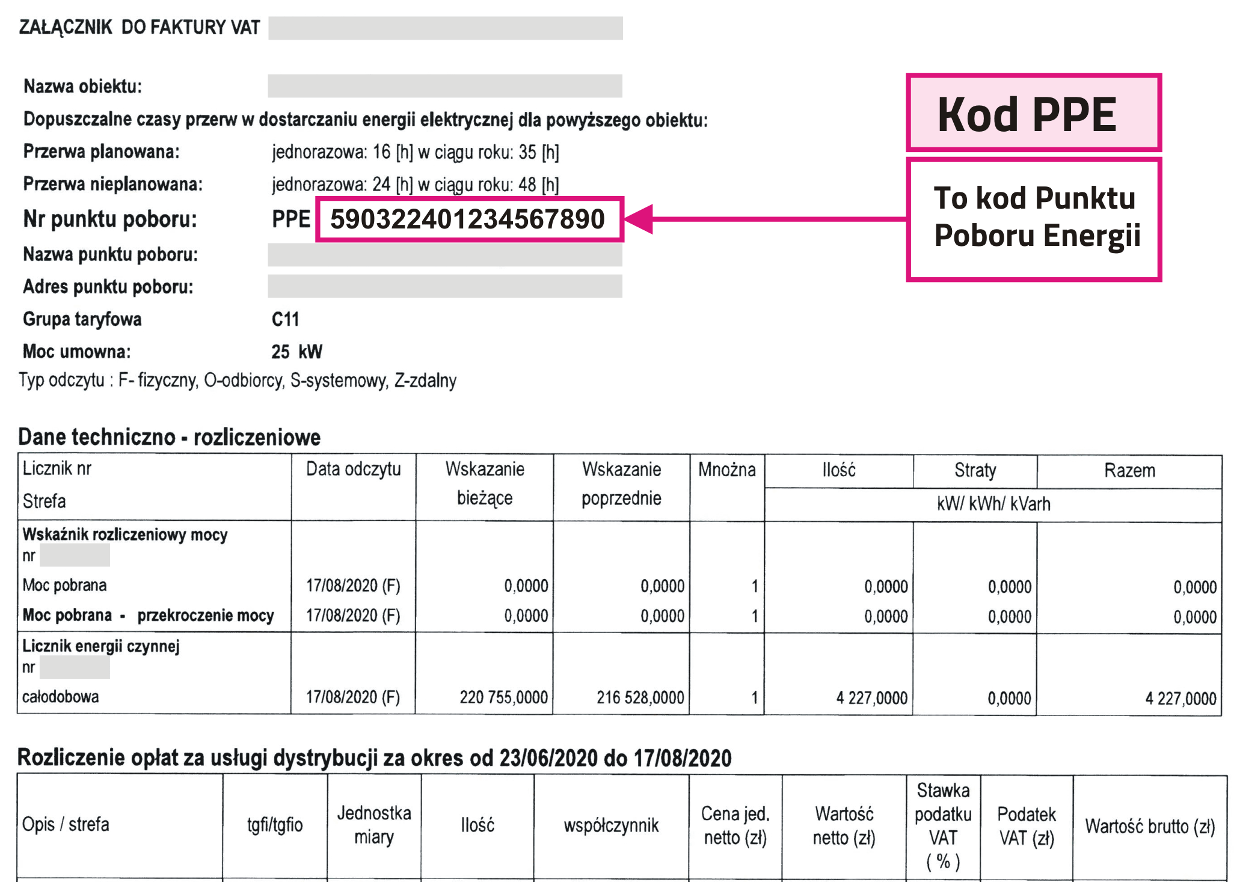1234x882 pixels.
Task: Click the 'Straty' column header
Action: coord(975,470)
